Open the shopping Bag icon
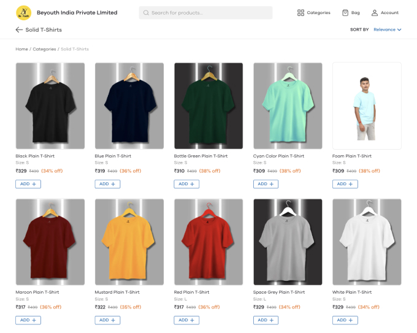Viewport: 417px width, 333px height. [x=345, y=13]
